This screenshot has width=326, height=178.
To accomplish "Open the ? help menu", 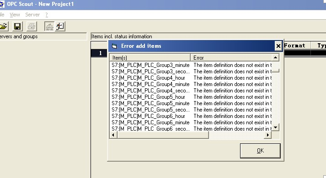I will 47,15.
